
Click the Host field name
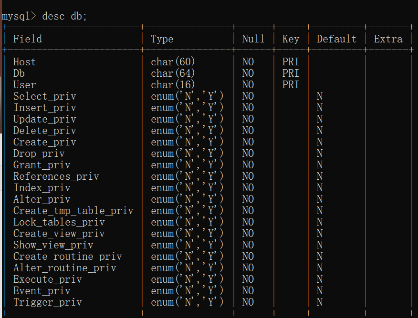(24, 62)
